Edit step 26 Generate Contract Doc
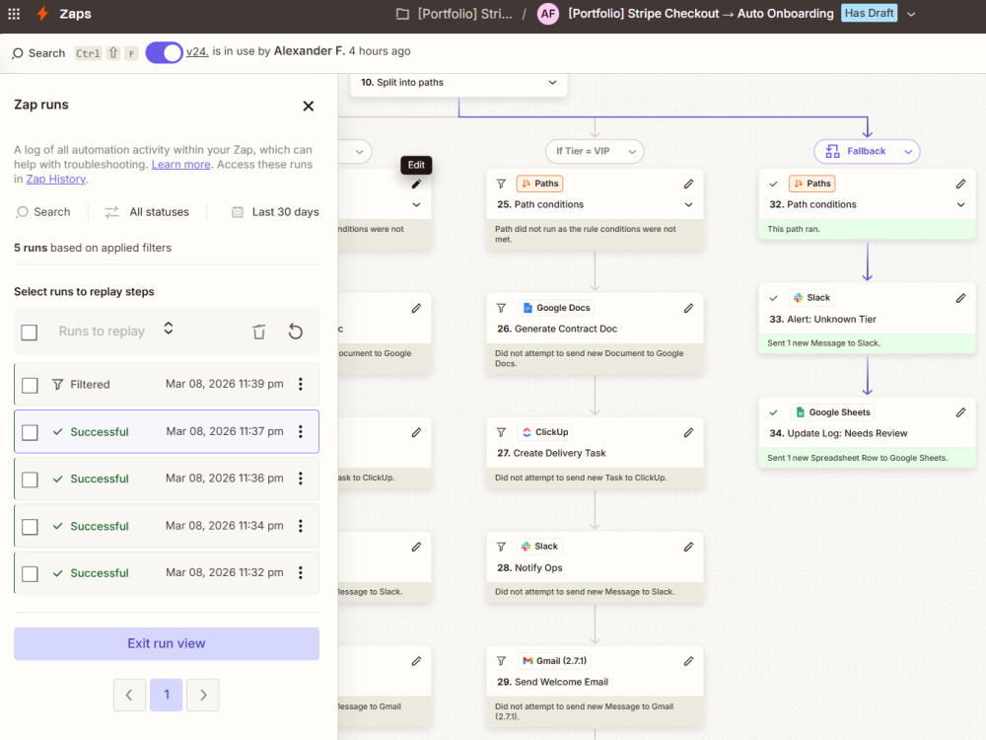The image size is (986, 740). click(x=688, y=308)
